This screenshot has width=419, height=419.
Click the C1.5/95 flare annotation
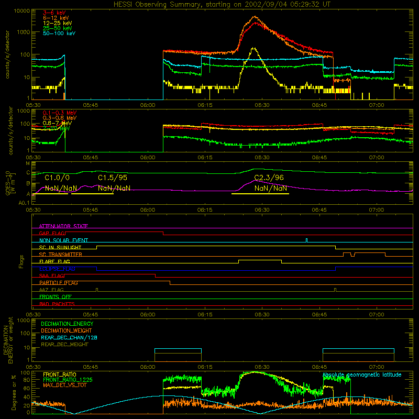[x=113, y=178]
